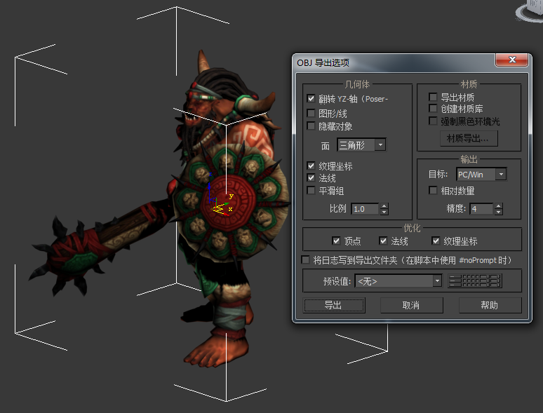This screenshot has height=413, width=543.
Task: Click the 导出 button
Action: click(334, 305)
